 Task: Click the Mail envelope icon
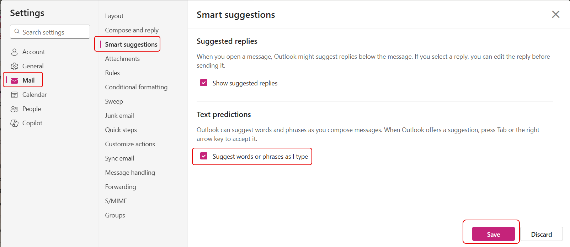tap(14, 80)
